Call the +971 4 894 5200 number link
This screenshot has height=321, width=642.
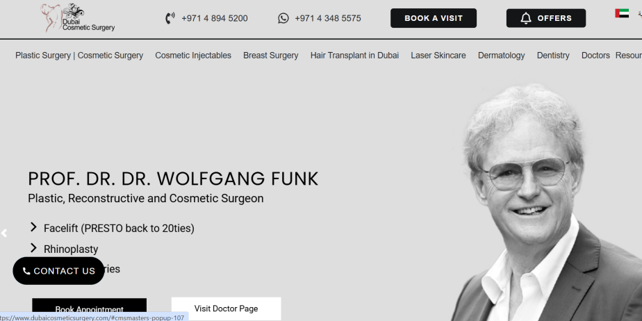[x=215, y=19]
